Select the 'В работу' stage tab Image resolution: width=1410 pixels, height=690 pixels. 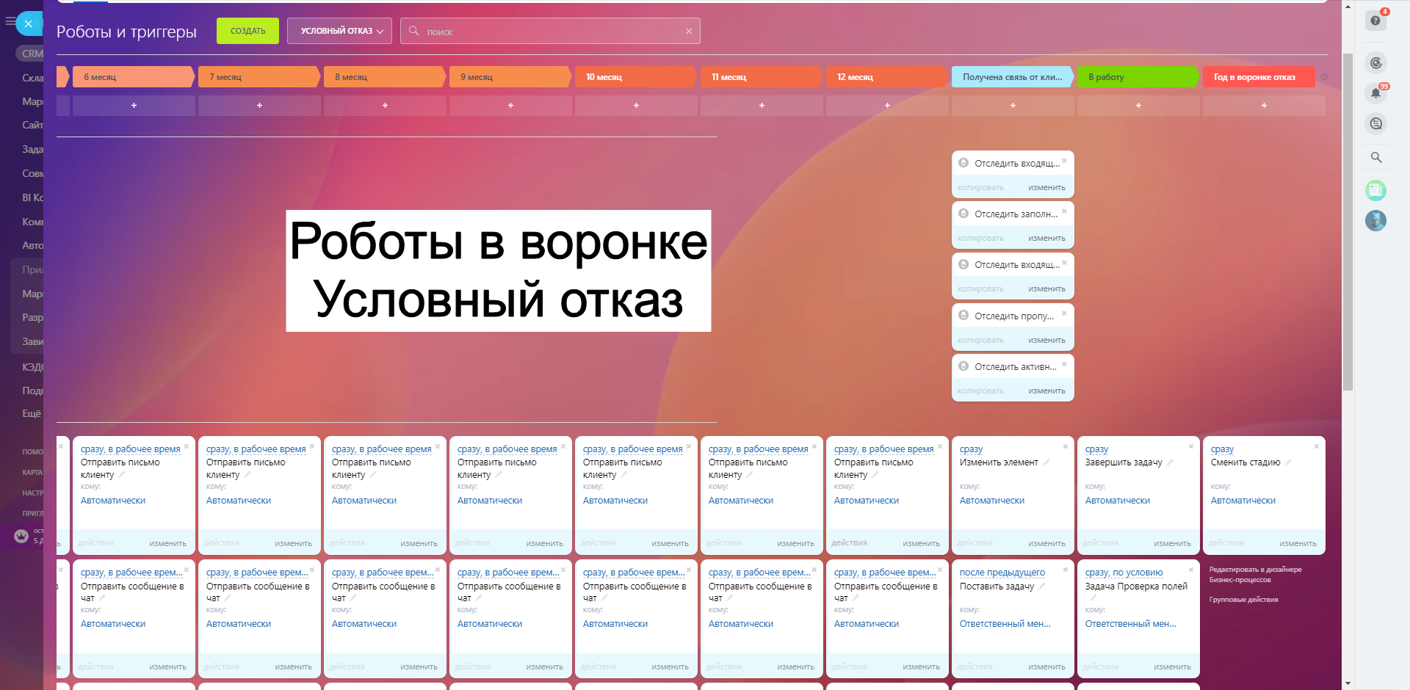coord(1136,77)
